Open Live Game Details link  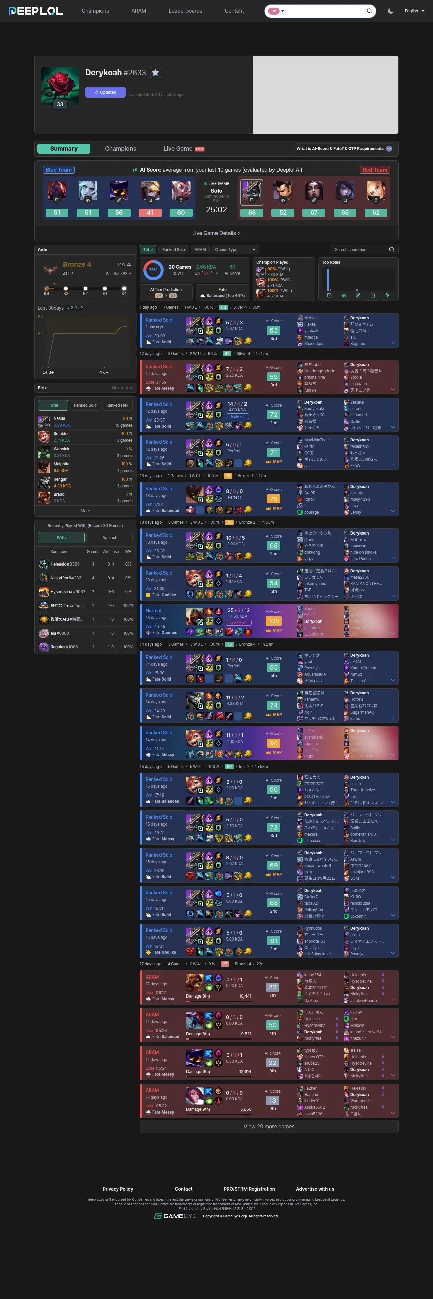[216, 233]
